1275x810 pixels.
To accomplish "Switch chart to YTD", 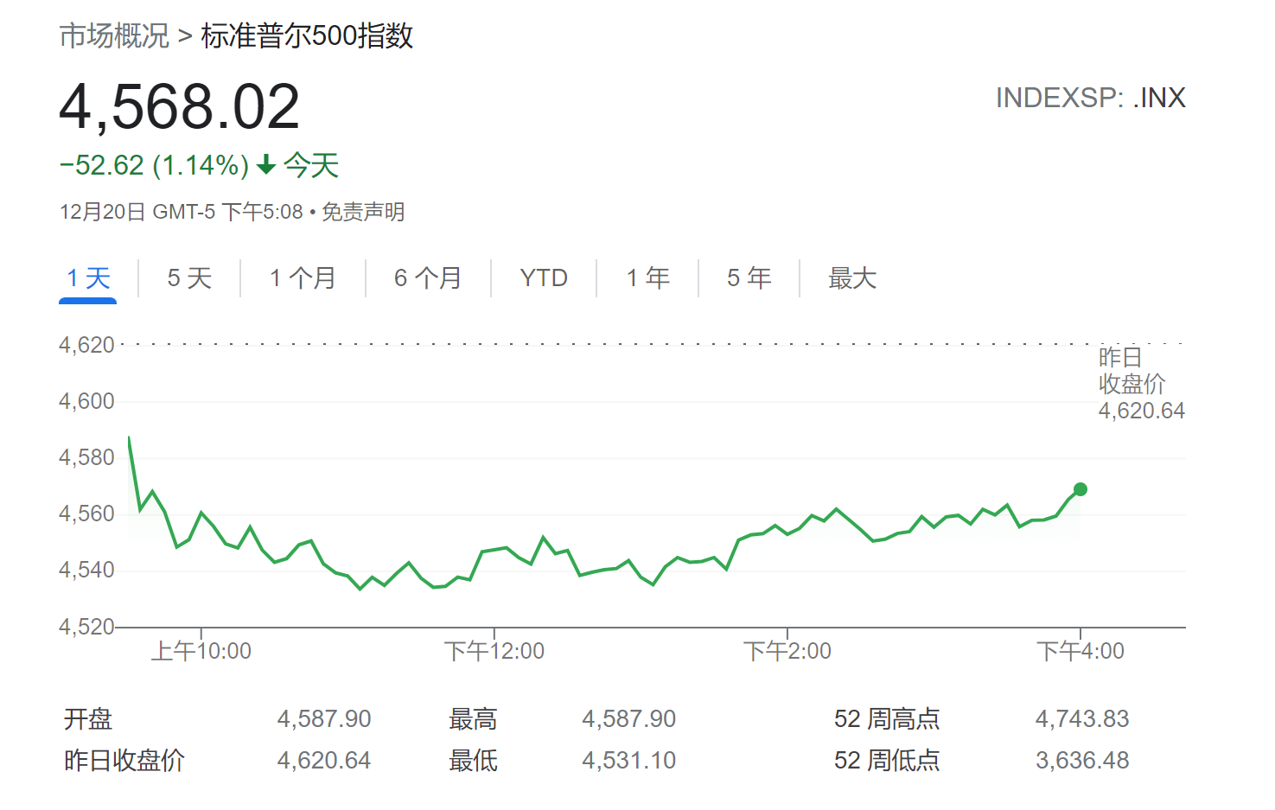I will click(544, 278).
